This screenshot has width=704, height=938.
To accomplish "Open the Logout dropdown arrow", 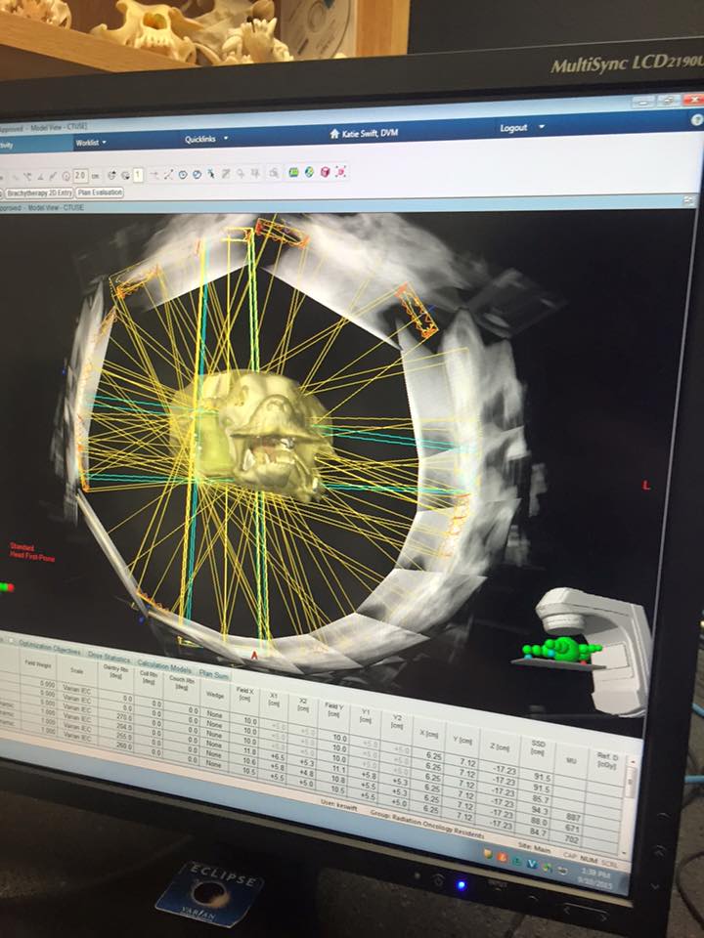I will [542, 127].
